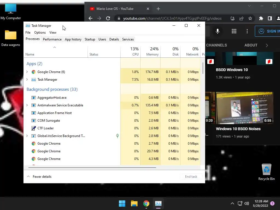
Task: Click the YouTube tabs next arrow
Action: click(267, 45)
